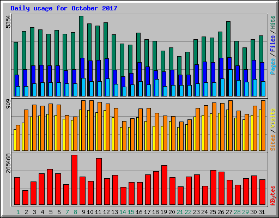Select the "265468" KBytes axis value
Viewport: 279px width, 218px height.
tap(8, 163)
